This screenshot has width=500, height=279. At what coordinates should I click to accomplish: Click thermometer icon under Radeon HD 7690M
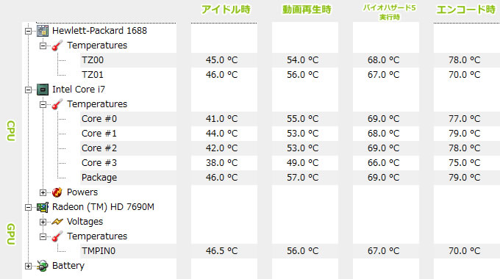point(57,236)
